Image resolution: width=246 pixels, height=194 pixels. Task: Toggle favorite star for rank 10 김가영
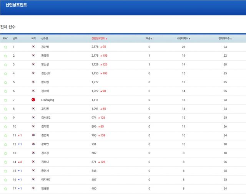5,127
